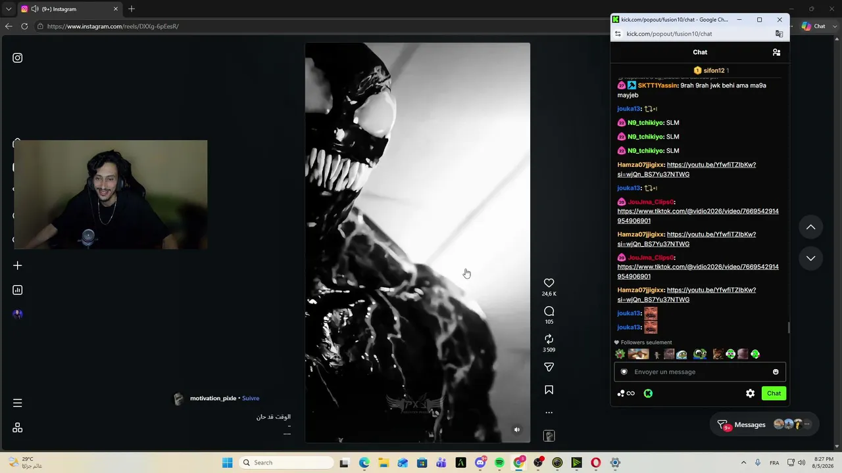Open taskbar microphone indicator
842x473 pixels.
758,462
